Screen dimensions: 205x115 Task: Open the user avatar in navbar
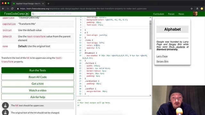(x=195, y=14)
